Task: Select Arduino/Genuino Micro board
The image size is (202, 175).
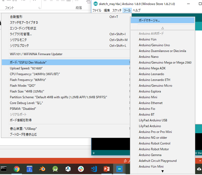Action: click(163, 86)
